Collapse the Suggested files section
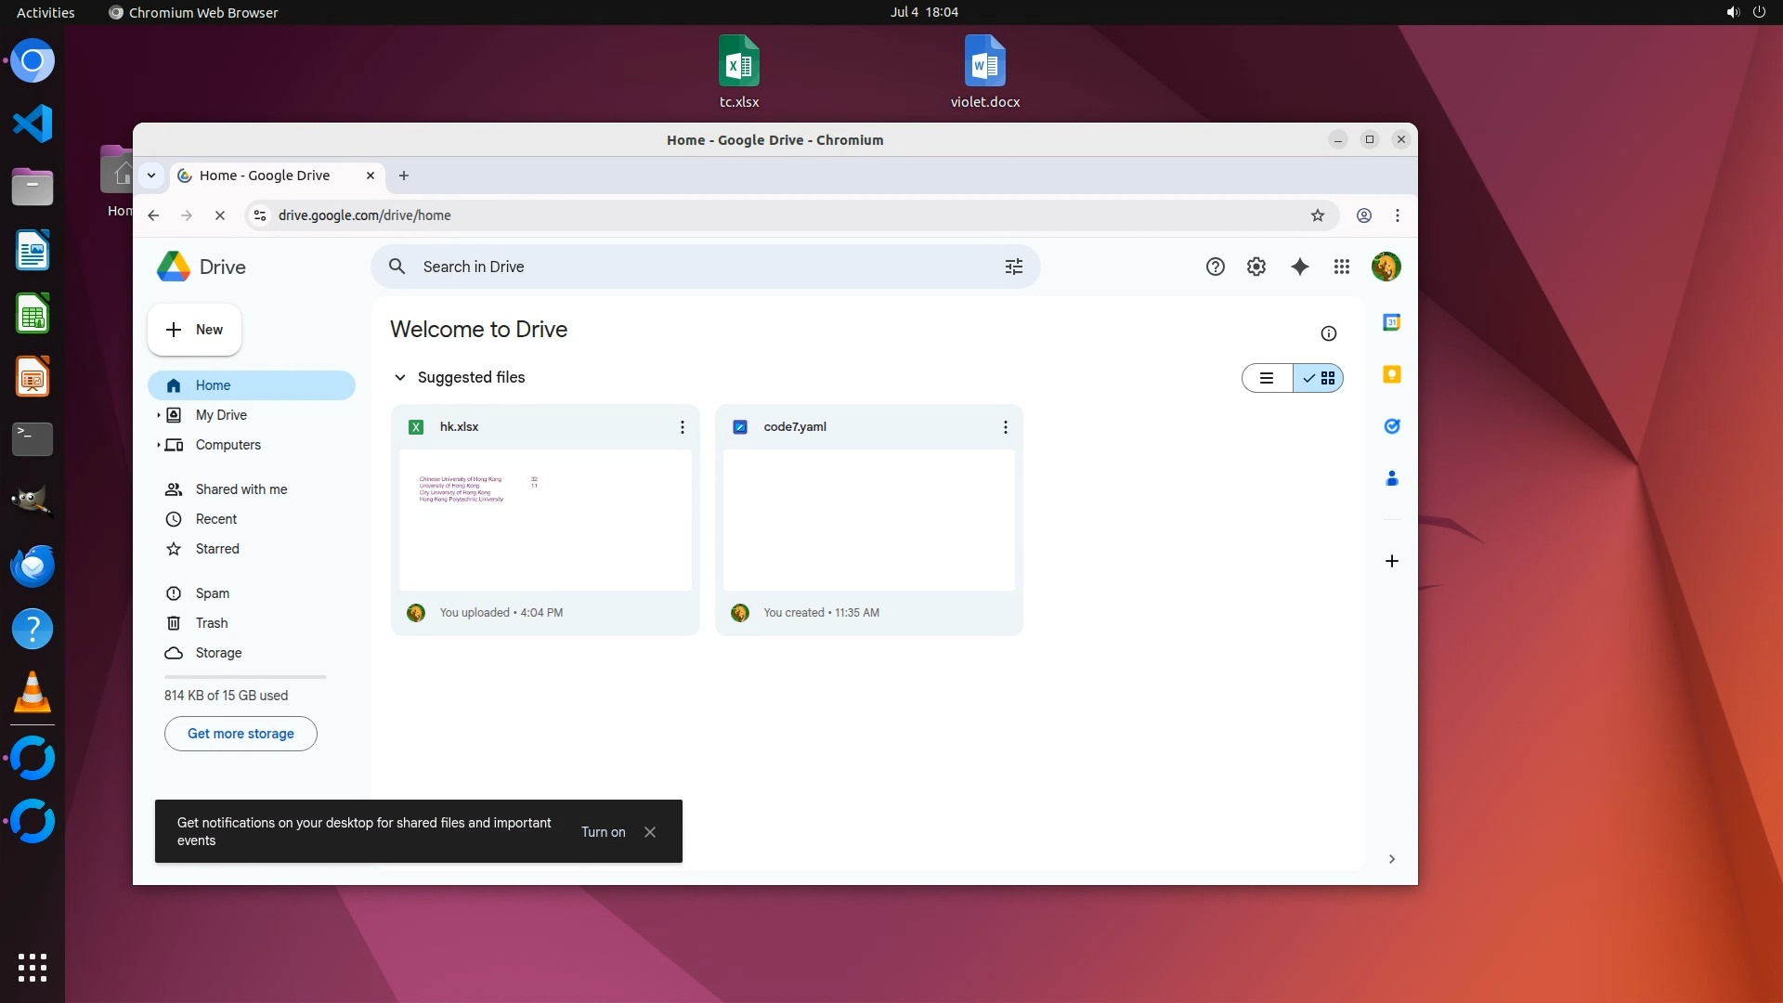 399,377
